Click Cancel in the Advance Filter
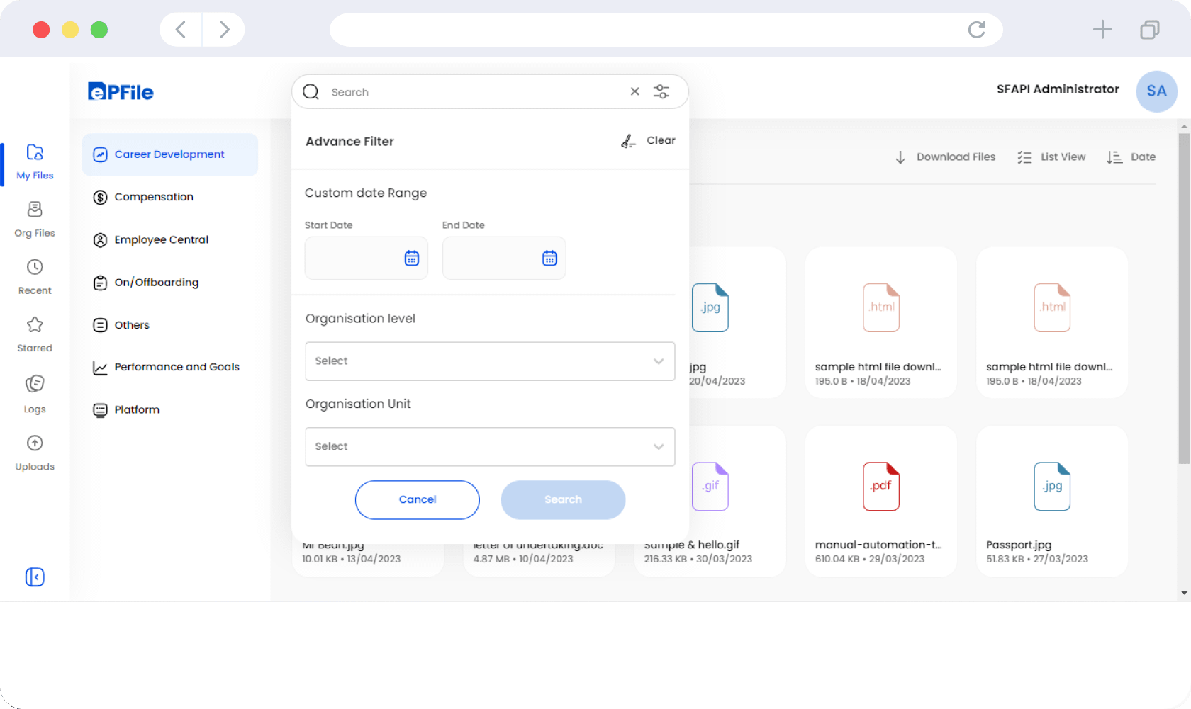The width and height of the screenshot is (1191, 709). 417,500
